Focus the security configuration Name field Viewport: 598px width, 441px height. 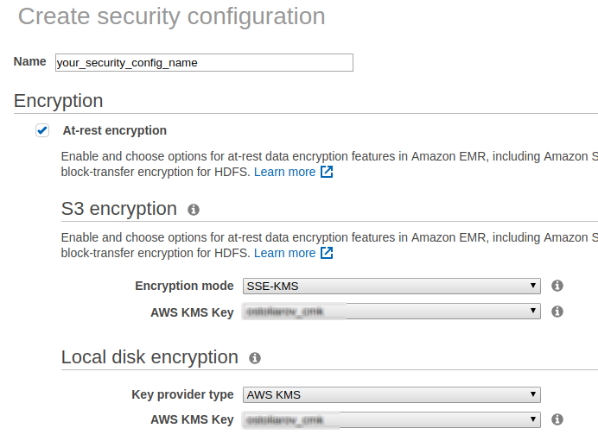pos(203,62)
